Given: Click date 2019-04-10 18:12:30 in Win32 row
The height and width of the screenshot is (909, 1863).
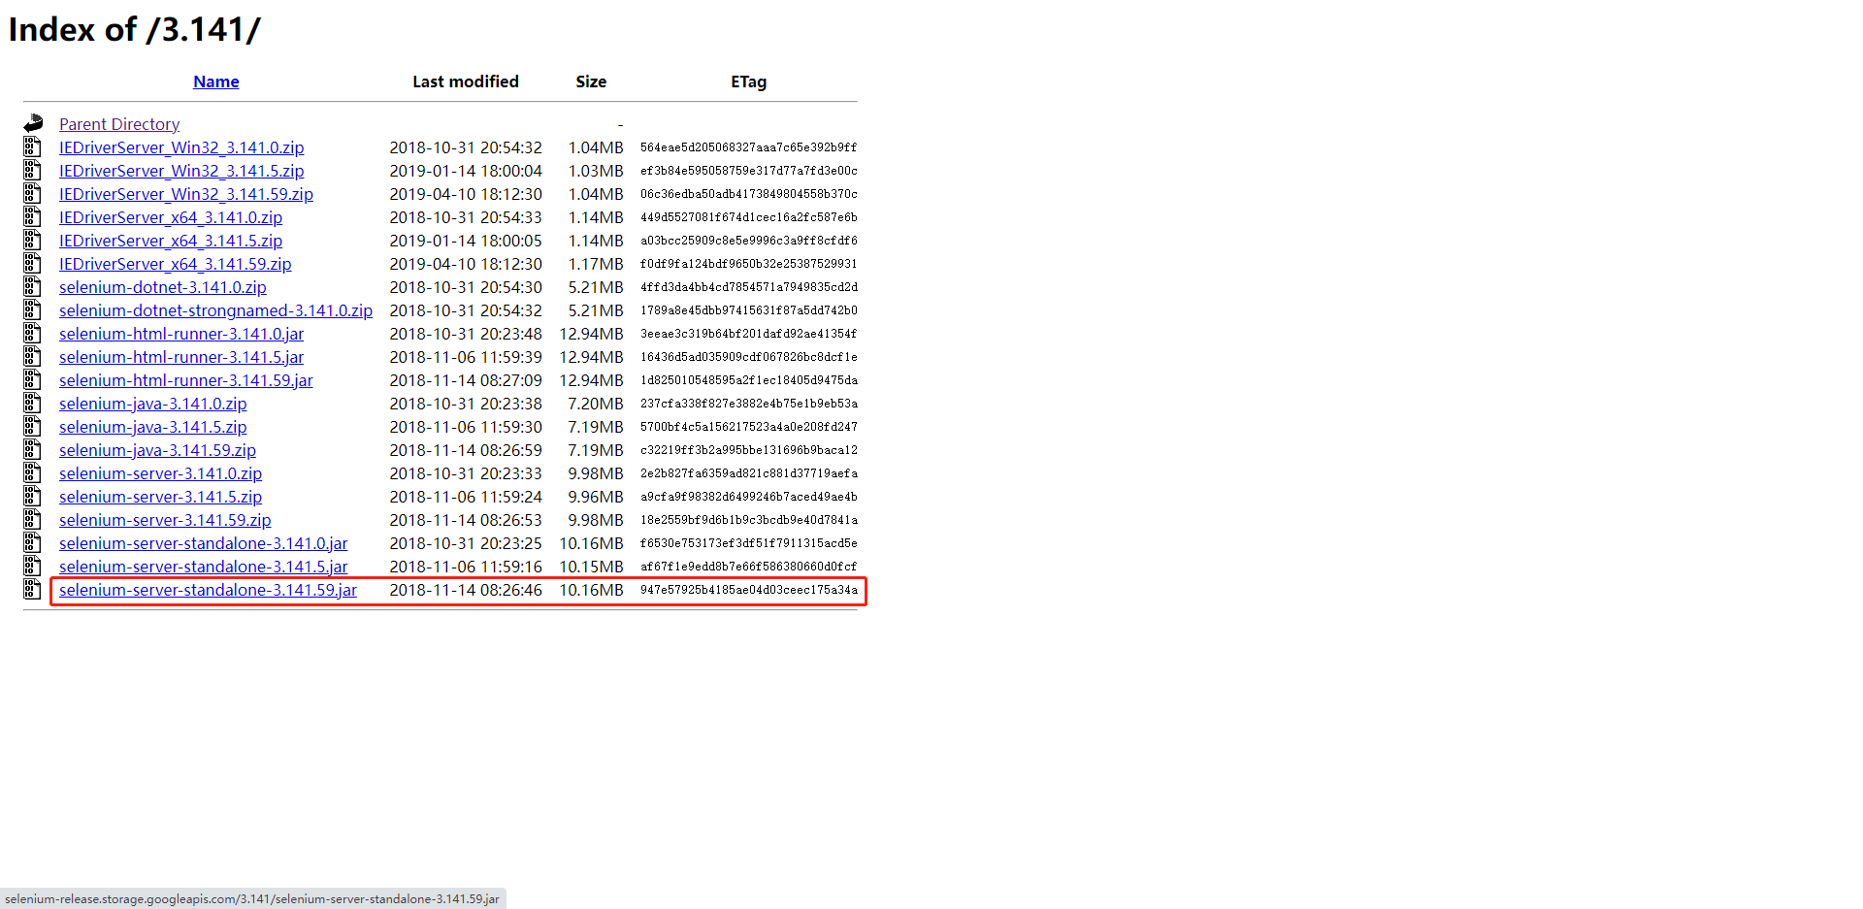Looking at the screenshot, I should tap(466, 194).
